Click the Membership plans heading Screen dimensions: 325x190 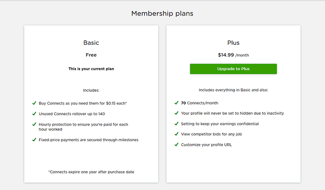(162, 14)
